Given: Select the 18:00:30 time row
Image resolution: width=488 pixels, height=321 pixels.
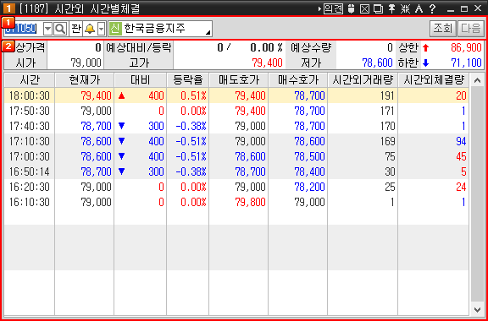Looking at the screenshot, I should 236,95.
